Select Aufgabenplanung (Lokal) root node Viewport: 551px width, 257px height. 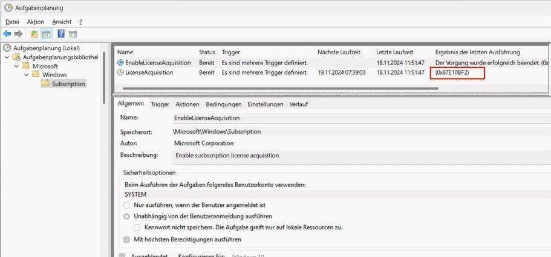[x=47, y=48]
